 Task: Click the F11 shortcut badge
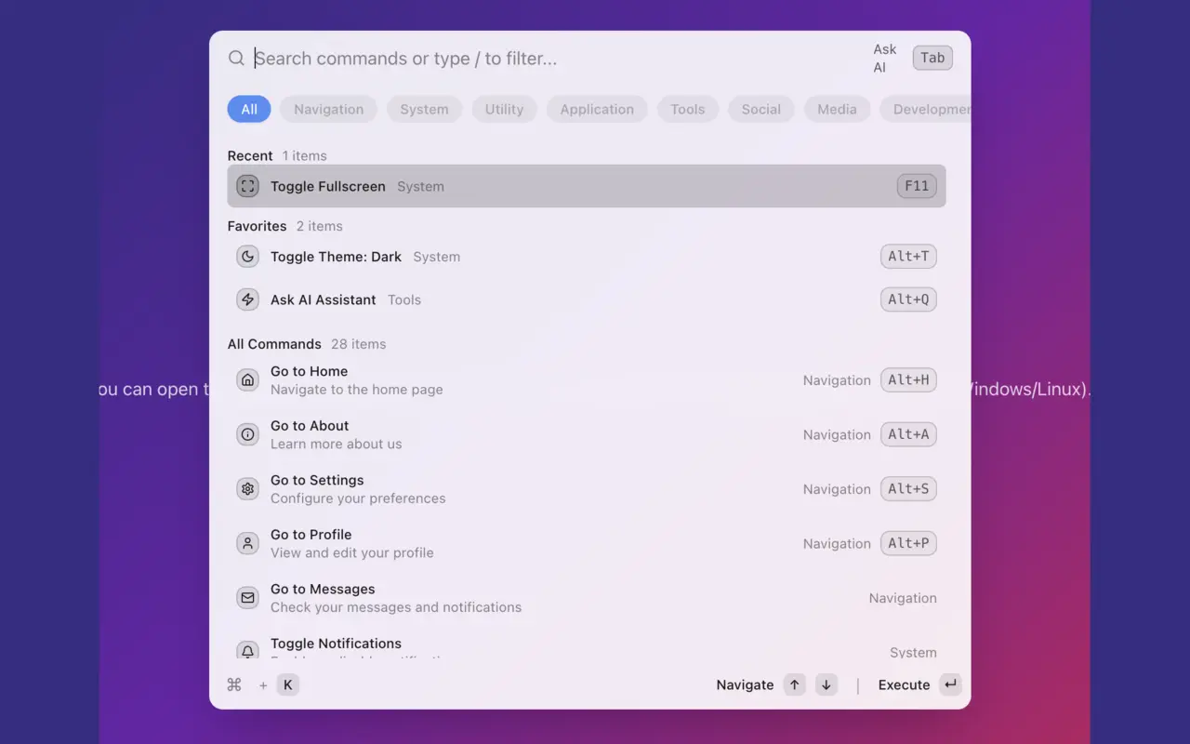tap(917, 186)
